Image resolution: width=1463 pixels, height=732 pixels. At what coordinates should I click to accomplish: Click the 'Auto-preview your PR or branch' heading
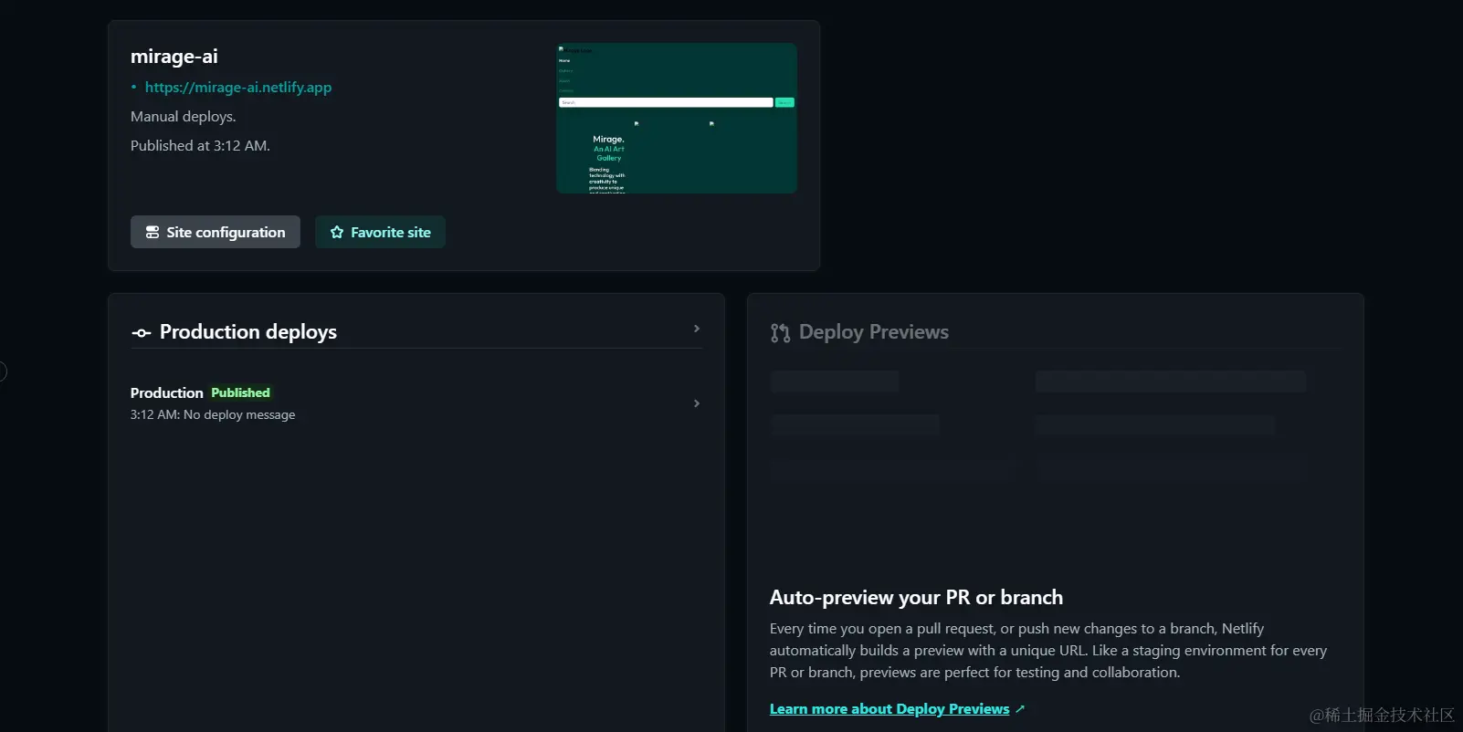(916, 598)
